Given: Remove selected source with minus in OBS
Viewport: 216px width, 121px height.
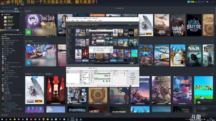Looking at the screenshot, I should pos(83,84).
